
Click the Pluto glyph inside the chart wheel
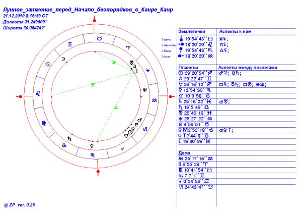[137, 125]
